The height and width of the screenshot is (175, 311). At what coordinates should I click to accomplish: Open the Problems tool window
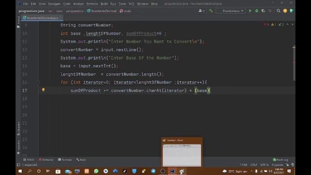click(46, 160)
